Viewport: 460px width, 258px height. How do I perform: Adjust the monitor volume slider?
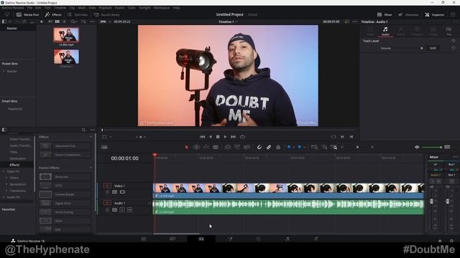point(432,147)
